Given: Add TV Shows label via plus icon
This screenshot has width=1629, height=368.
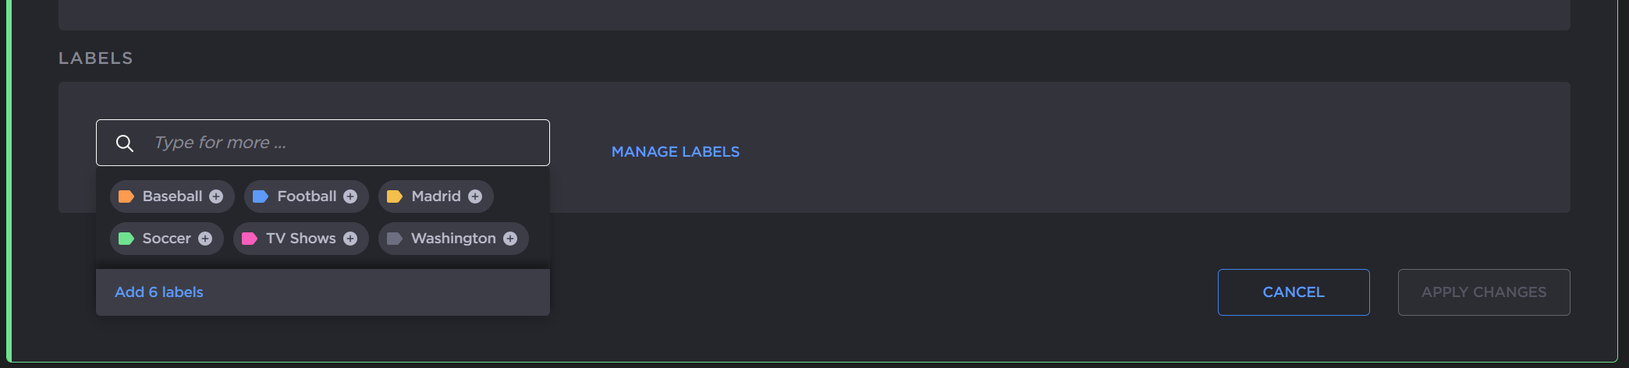Looking at the screenshot, I should click(350, 239).
